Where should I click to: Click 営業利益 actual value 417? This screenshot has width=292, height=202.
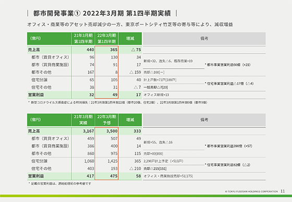tap(90, 176)
